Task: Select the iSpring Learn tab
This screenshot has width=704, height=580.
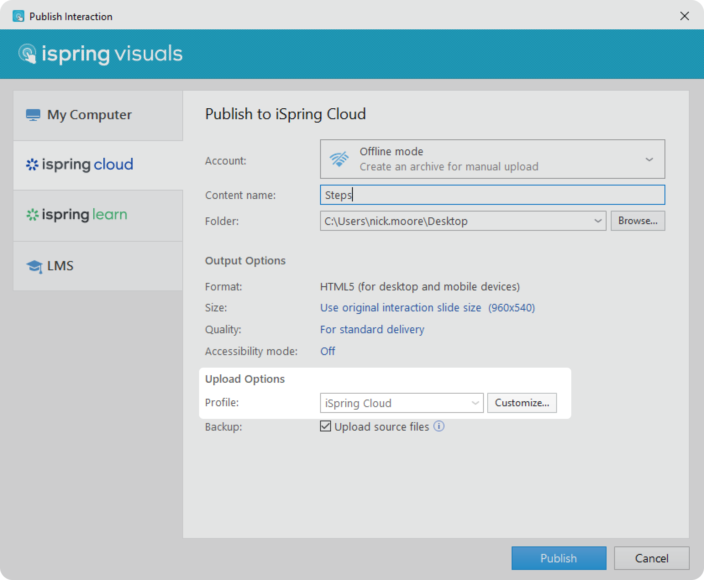Action: tap(98, 215)
